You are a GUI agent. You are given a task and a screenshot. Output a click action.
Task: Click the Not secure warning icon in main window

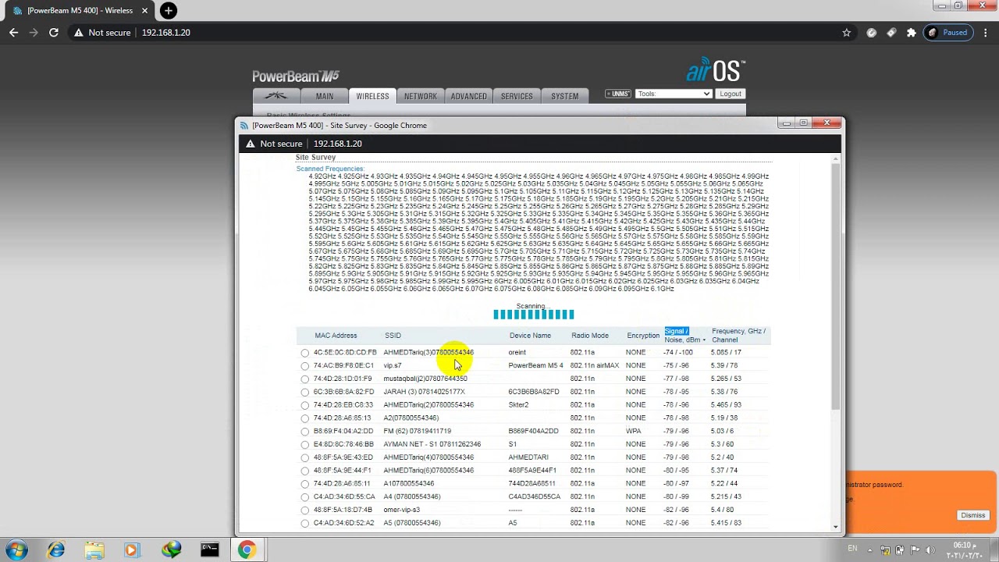(78, 33)
